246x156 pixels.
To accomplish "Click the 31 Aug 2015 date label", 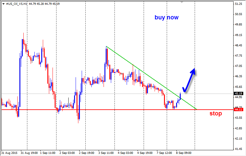I will pyautogui.click(x=9, y=153).
